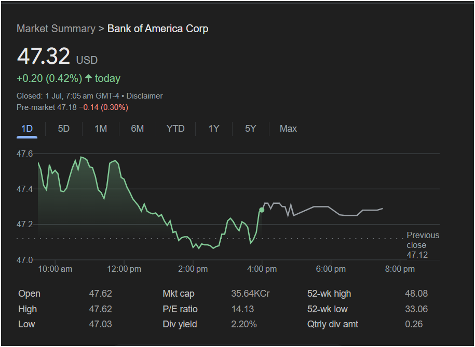
Task: Click the 52-wk high value 48.08
Action: pyautogui.click(x=416, y=294)
